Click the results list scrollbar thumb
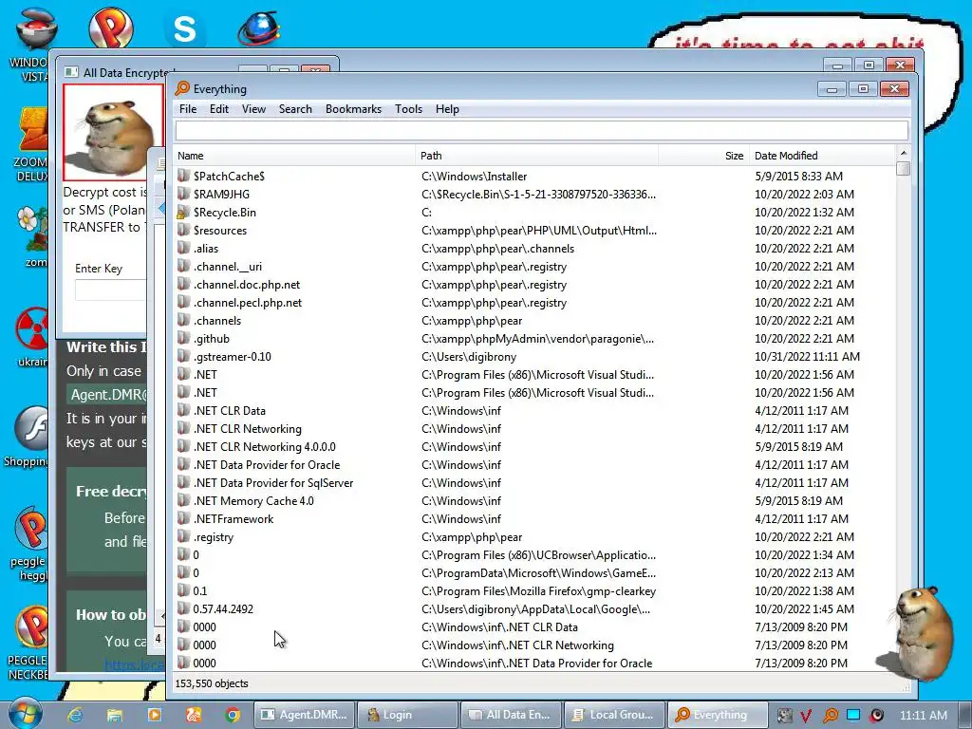972x729 pixels. pos(904,168)
